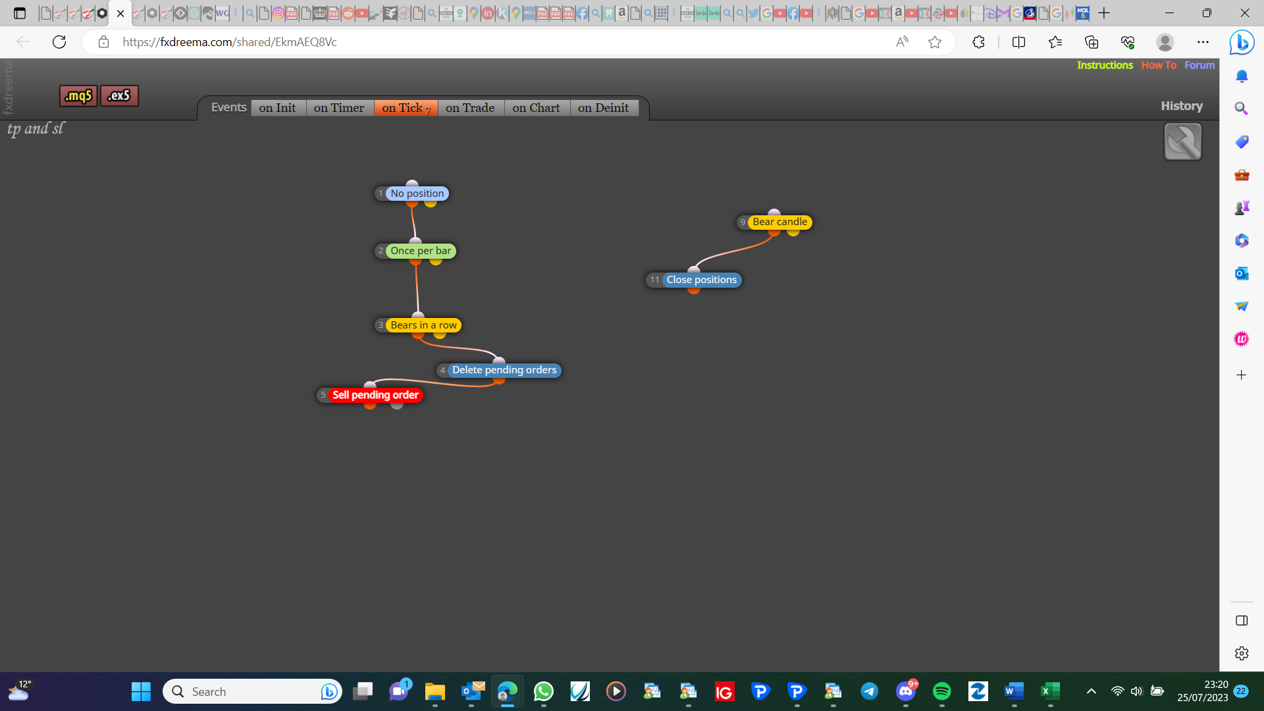Viewport: 1264px width, 711px height.
Task: Switch to the on Init tab
Action: tap(278, 108)
